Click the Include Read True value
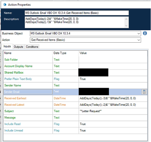This screenshot has height=142, width=151. click(x=83, y=124)
